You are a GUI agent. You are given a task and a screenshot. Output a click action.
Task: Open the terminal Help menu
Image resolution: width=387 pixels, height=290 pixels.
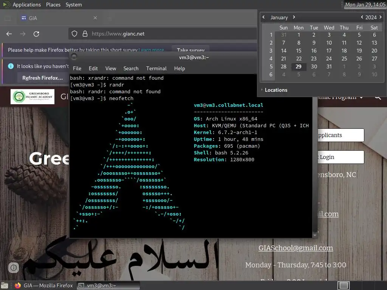(180, 69)
